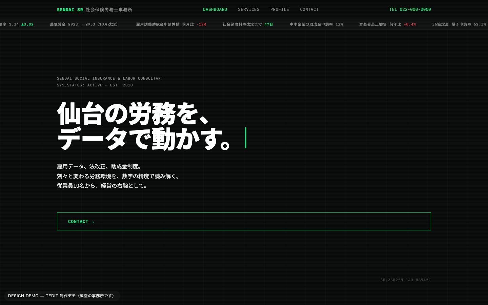Image resolution: width=488 pixels, height=305 pixels.
Task: Click the SENDAI SOCIAL INSURANCE & LABOR CONSULTANT text
Action: [110, 78]
